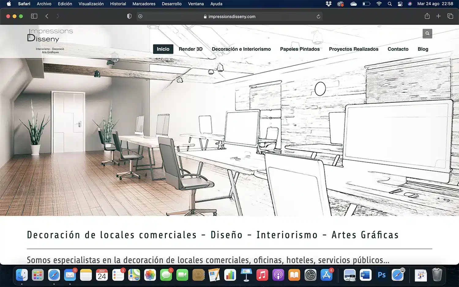Open the Safari share menu
The width and height of the screenshot is (459, 287).
427,16
